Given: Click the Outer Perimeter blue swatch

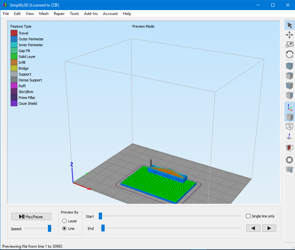Looking at the screenshot, I should [x=14, y=39].
